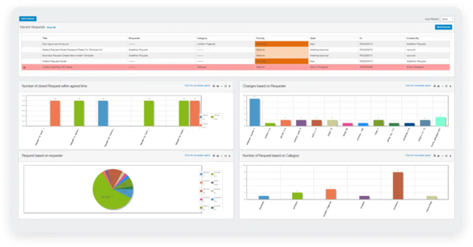Collapse the Request based on requester panel
Screen dimensions: 473x247
coord(221,156)
